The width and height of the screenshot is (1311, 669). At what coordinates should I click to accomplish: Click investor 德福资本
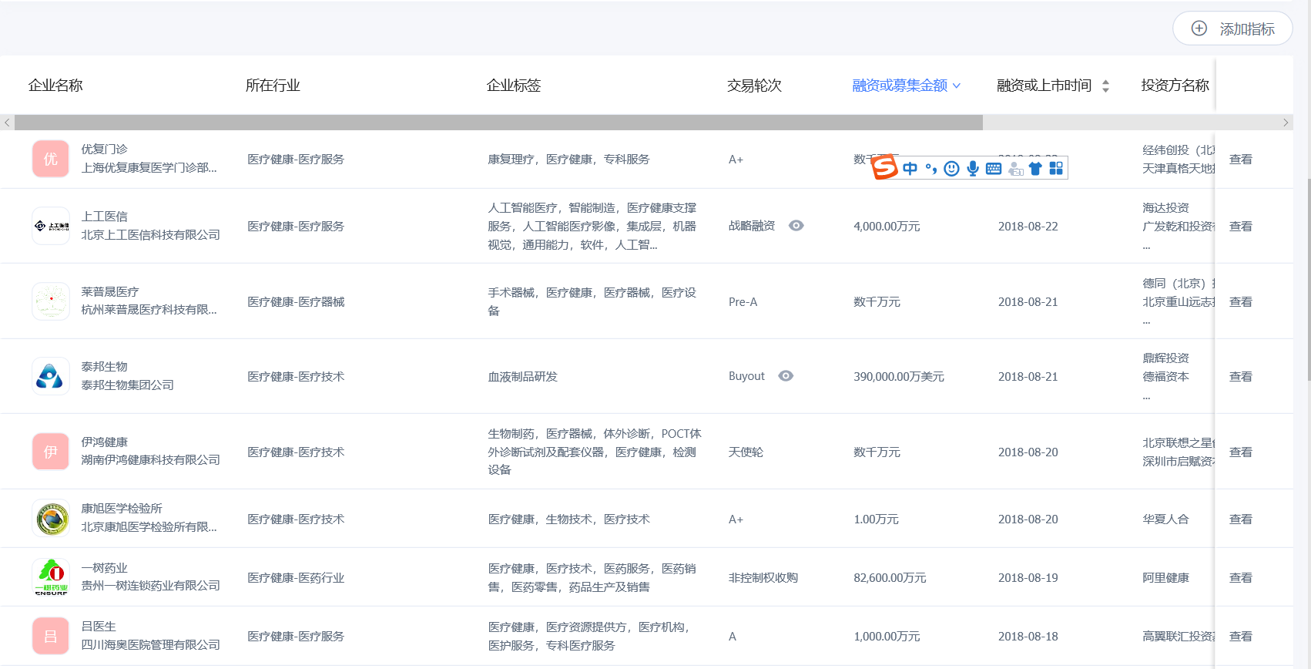pyautogui.click(x=1165, y=376)
